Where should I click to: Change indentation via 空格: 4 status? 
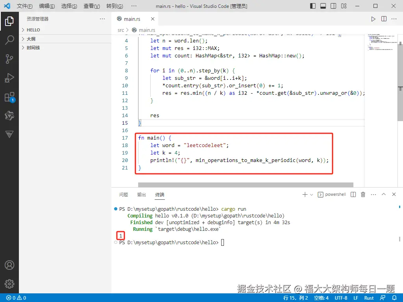(321, 298)
